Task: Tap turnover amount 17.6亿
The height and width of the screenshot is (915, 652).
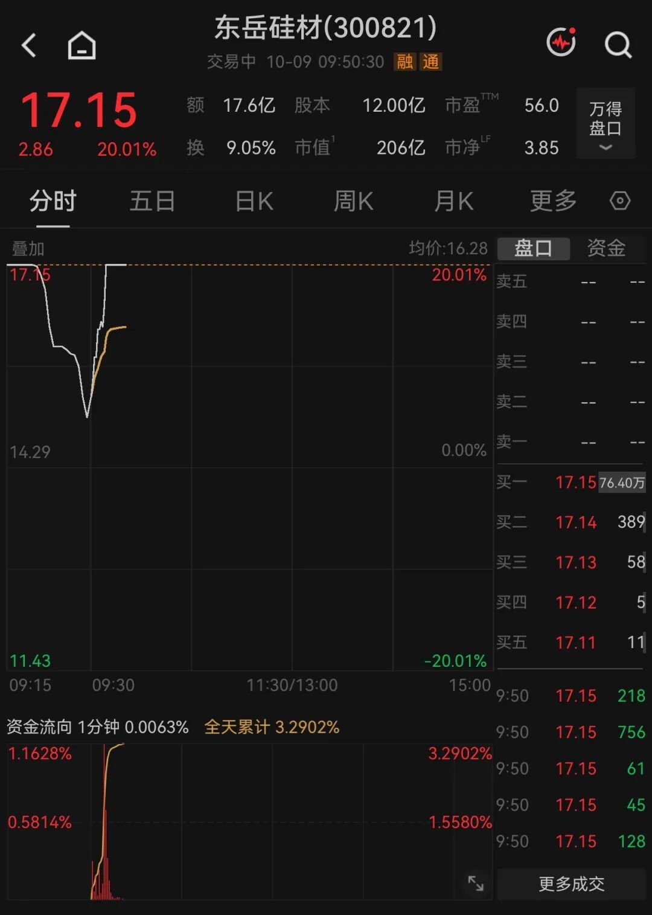Action: [x=249, y=106]
